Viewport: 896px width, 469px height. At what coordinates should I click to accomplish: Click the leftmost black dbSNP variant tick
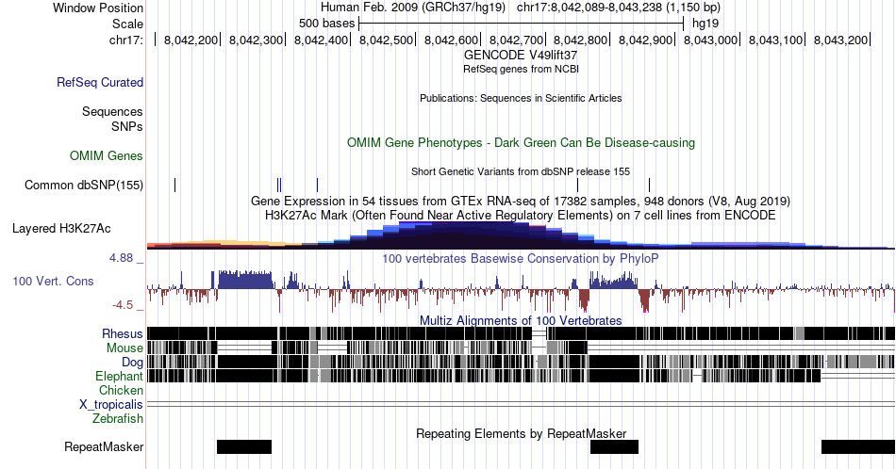click(174, 185)
